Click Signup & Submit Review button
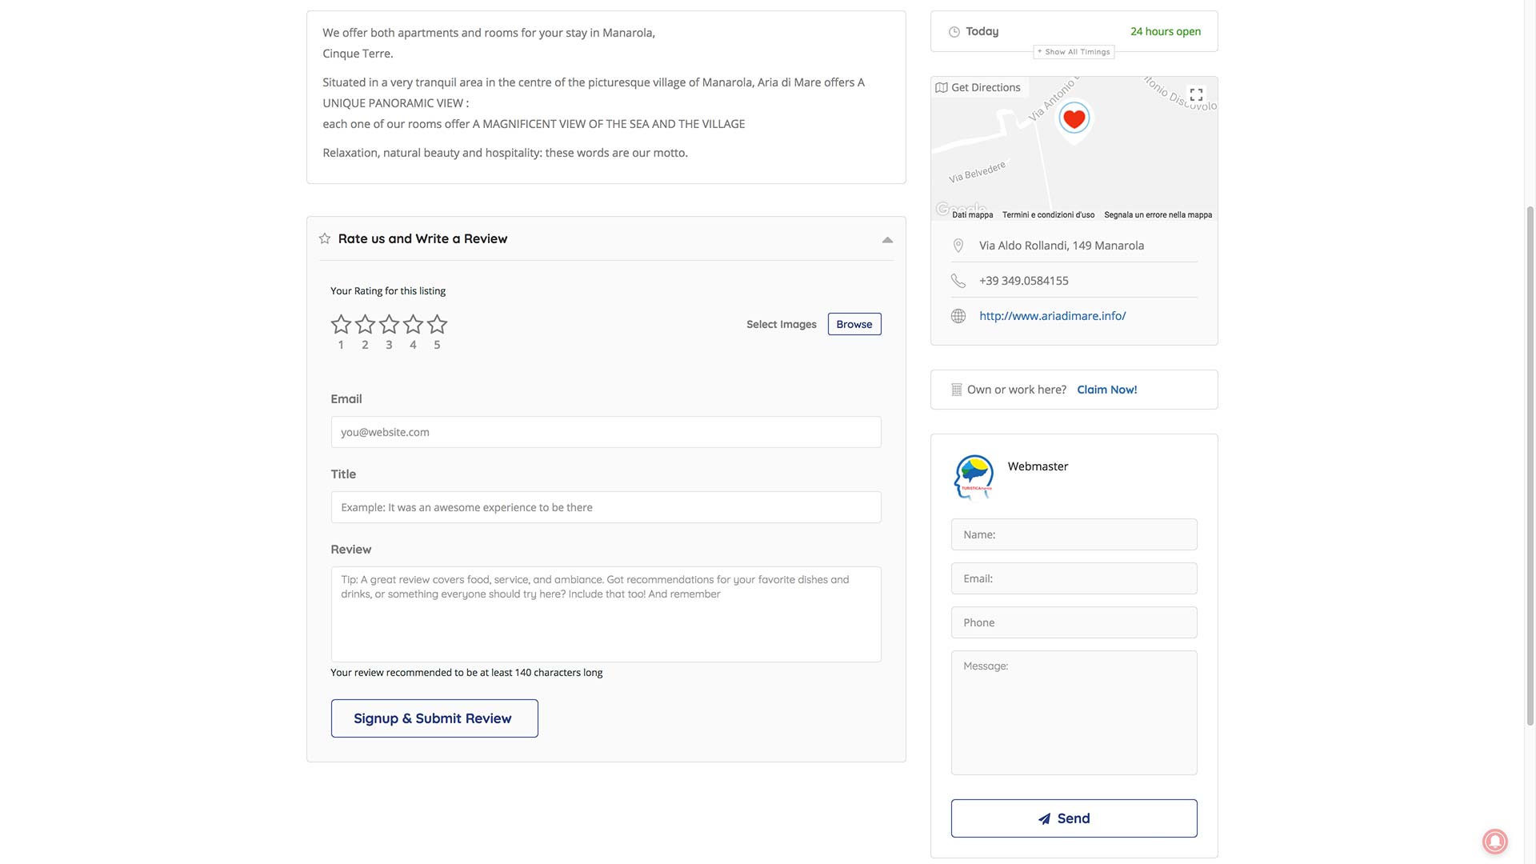 [434, 718]
